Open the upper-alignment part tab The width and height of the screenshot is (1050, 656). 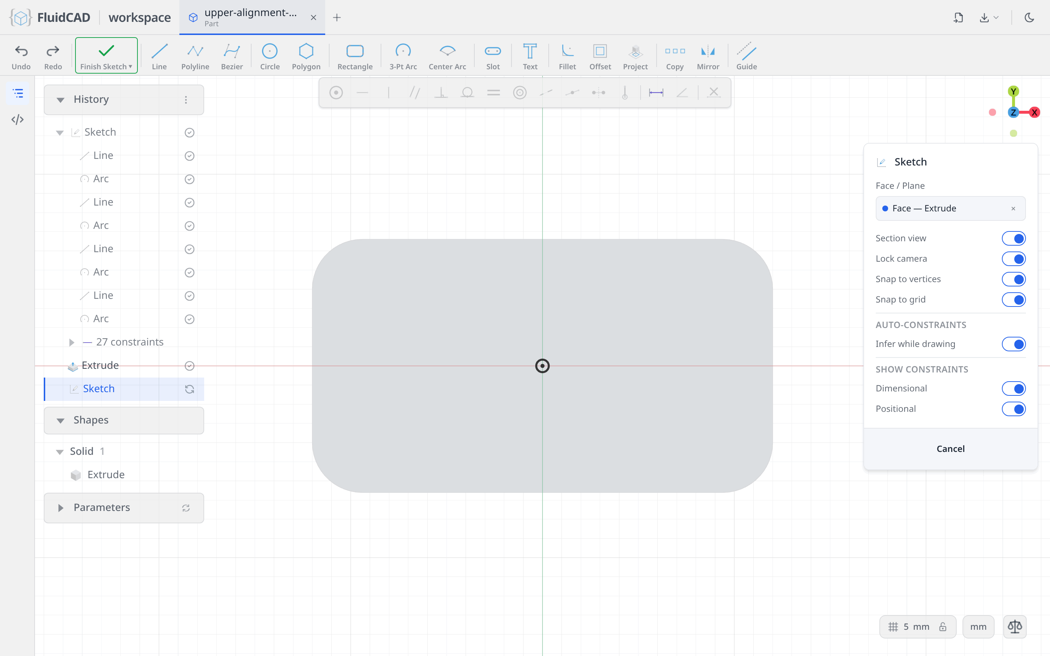coord(252,17)
